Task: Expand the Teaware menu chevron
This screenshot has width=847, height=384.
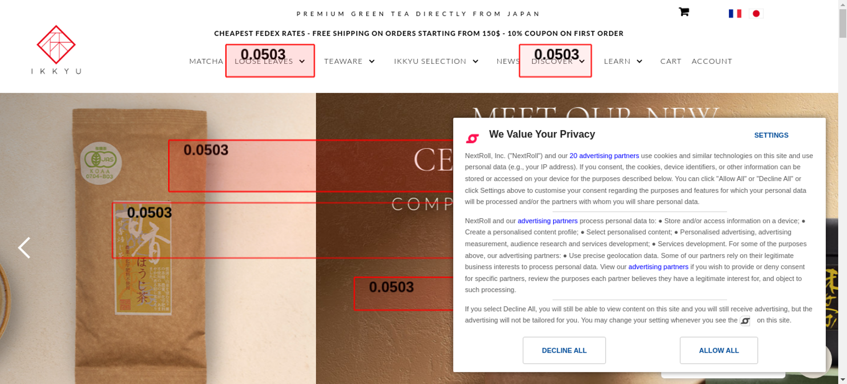Action: (372, 61)
